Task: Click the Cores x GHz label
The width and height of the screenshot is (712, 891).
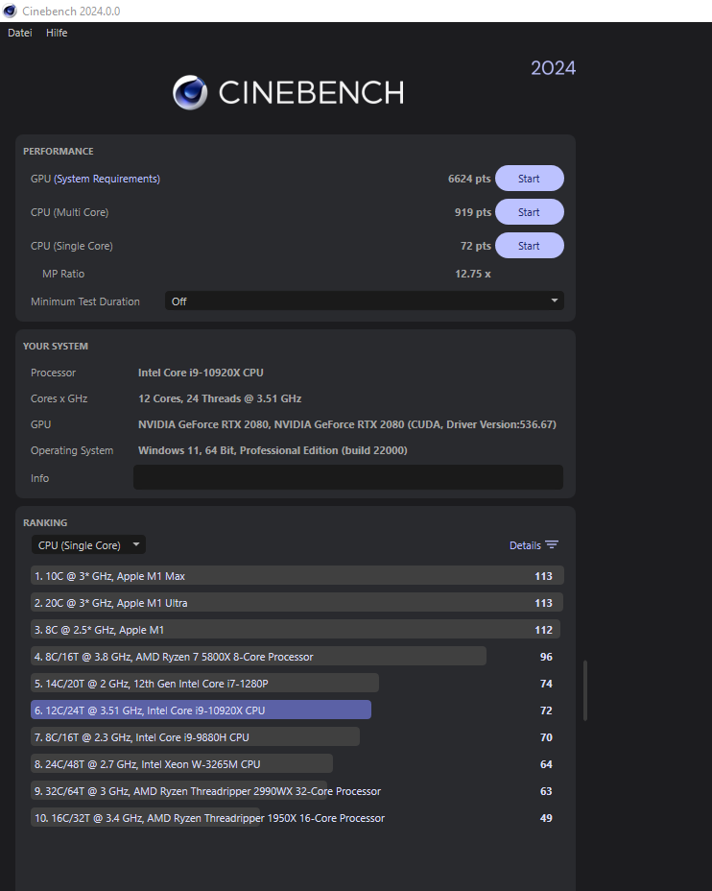Action: pos(59,398)
